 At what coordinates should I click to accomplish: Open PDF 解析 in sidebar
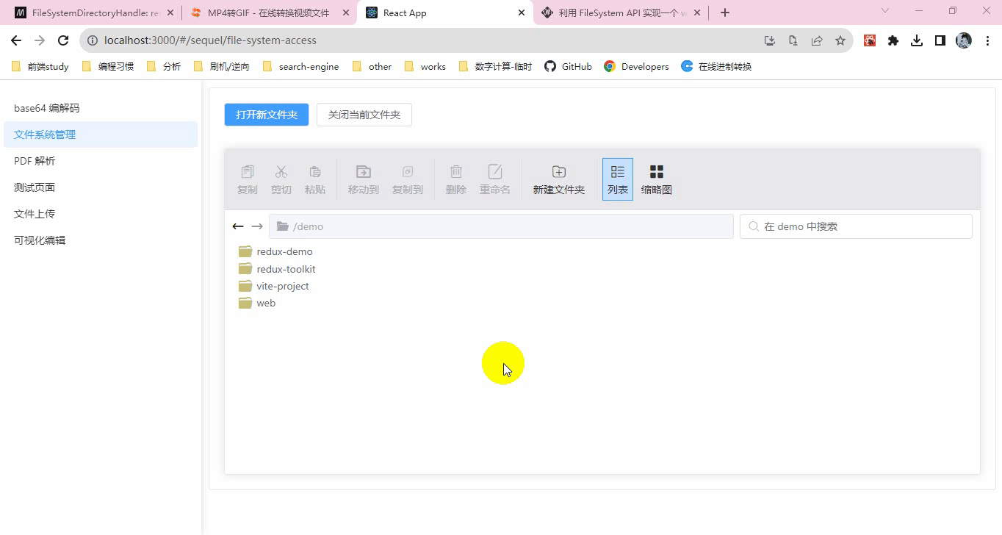point(101,161)
